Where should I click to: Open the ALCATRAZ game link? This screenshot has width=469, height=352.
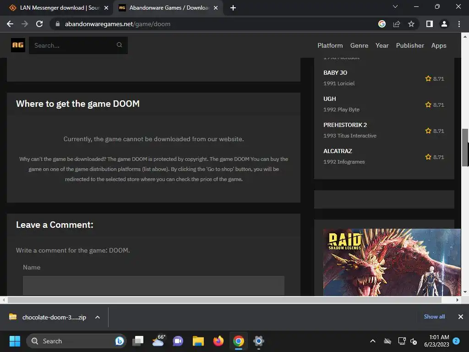pyautogui.click(x=338, y=151)
